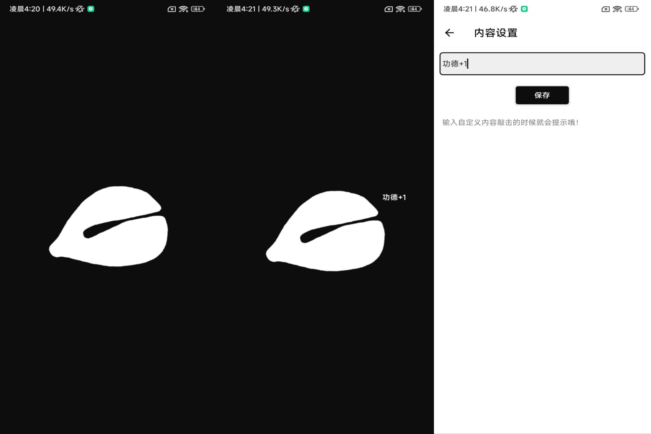
Task: Tap the 内容设置 title text
Action: (x=496, y=33)
